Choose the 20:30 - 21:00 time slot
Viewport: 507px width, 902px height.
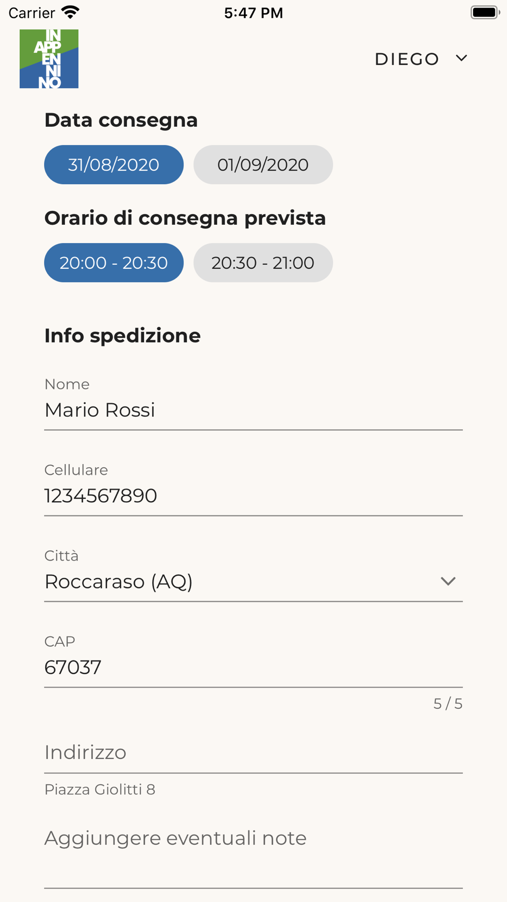(263, 262)
